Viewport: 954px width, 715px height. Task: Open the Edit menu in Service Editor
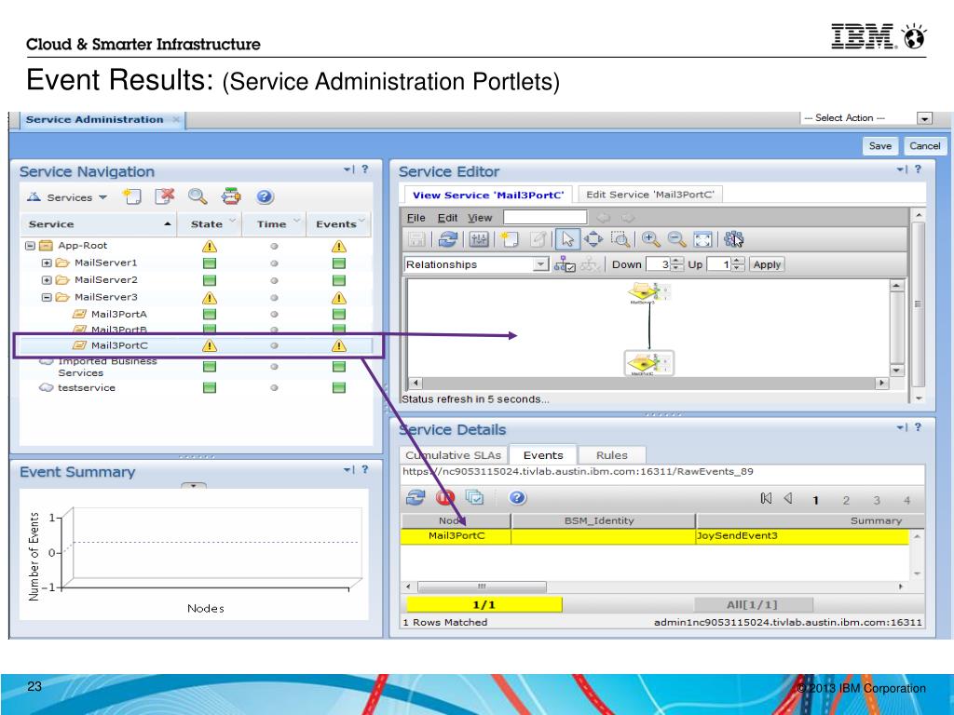[447, 218]
